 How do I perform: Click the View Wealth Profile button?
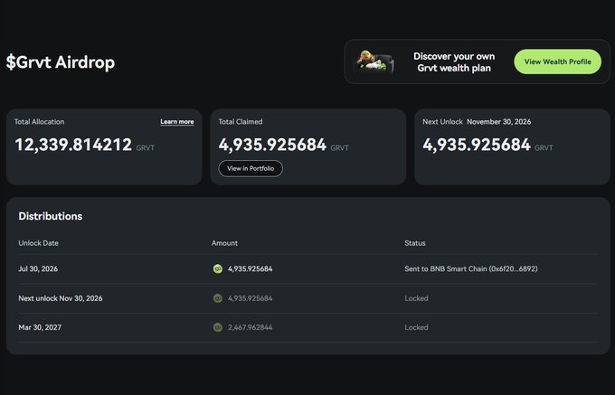pyautogui.click(x=557, y=61)
